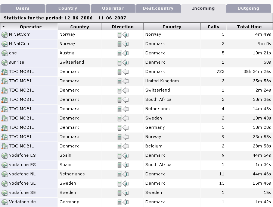Click the direction icon in the Belgium row
Viewport: 273px width, 207px height.
pyautogui.click(x=122, y=146)
